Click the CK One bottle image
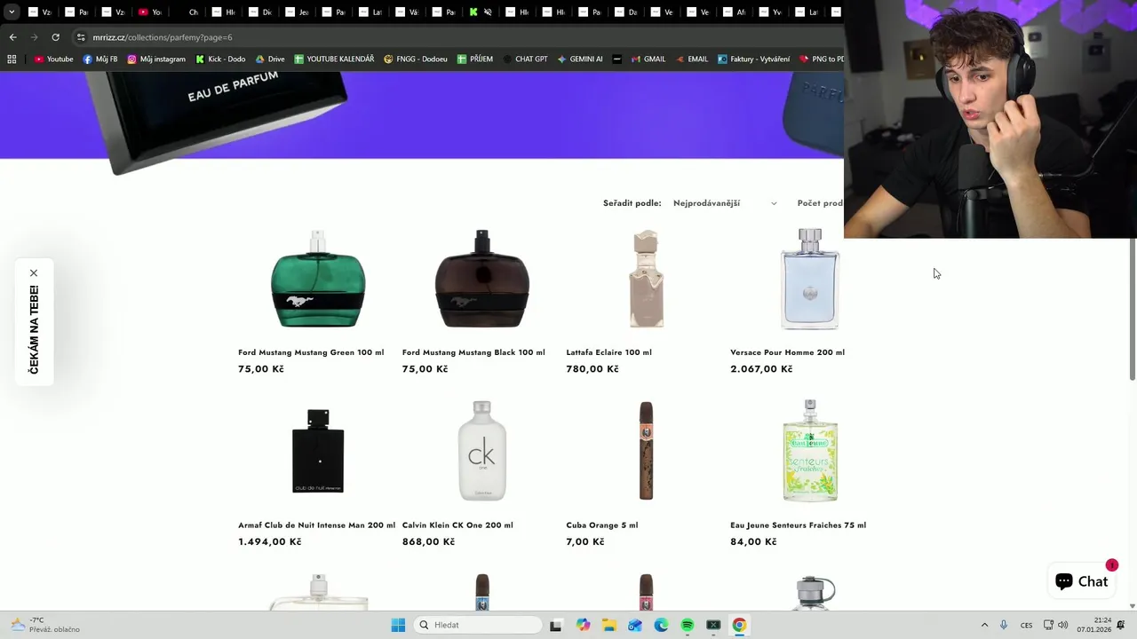Viewport: 1137px width, 639px height. tap(481, 451)
